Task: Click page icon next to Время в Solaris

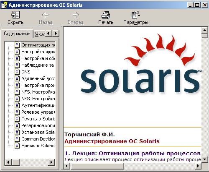Action: tap(17, 146)
